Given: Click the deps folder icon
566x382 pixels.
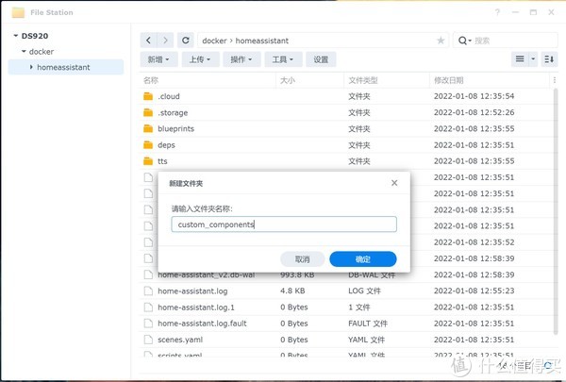Looking at the screenshot, I should [148, 145].
